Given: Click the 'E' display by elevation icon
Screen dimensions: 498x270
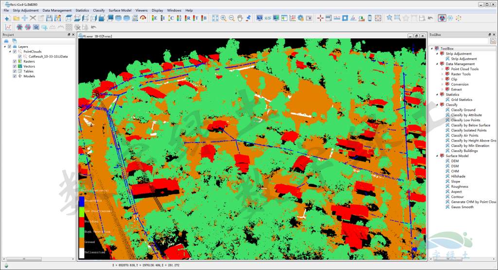Looking at the screenshot, I should click(x=155, y=18).
